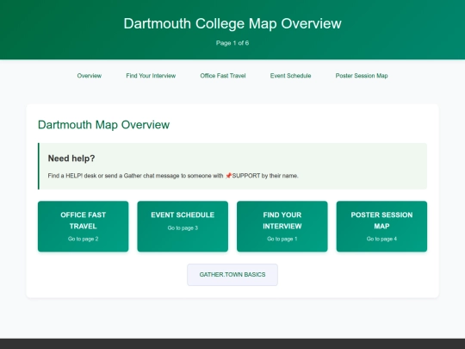The image size is (465, 349).
Task: Click the pushpin icon before SUPPORT
Action: (228, 176)
